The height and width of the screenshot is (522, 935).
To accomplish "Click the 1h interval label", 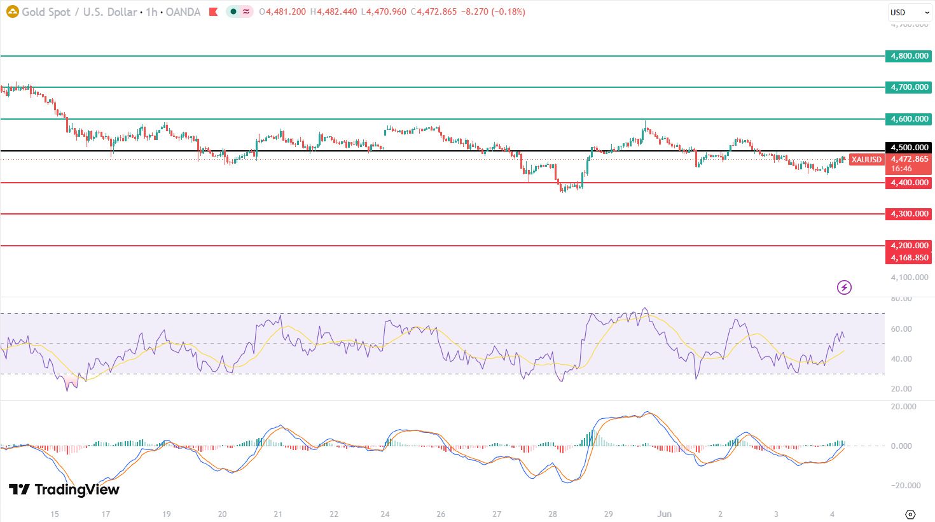I will [x=151, y=11].
